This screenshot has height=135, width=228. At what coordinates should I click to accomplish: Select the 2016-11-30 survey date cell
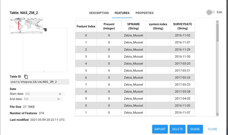pyautogui.click(x=182, y=56)
